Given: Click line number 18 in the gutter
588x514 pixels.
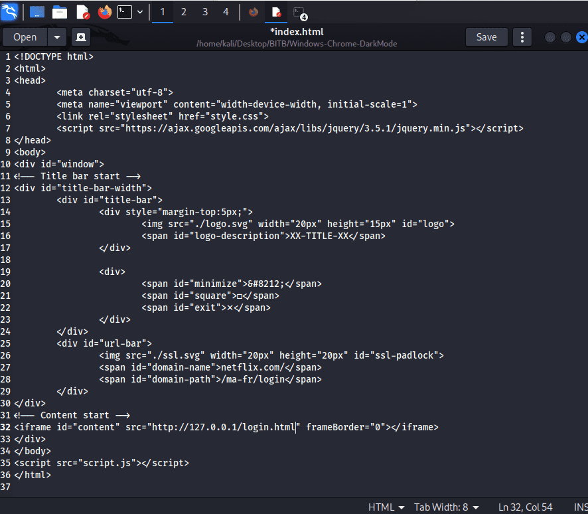Looking at the screenshot, I should [5, 260].
